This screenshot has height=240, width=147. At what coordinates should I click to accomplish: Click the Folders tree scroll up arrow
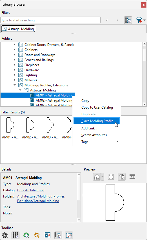pyautogui.click(x=144, y=44)
